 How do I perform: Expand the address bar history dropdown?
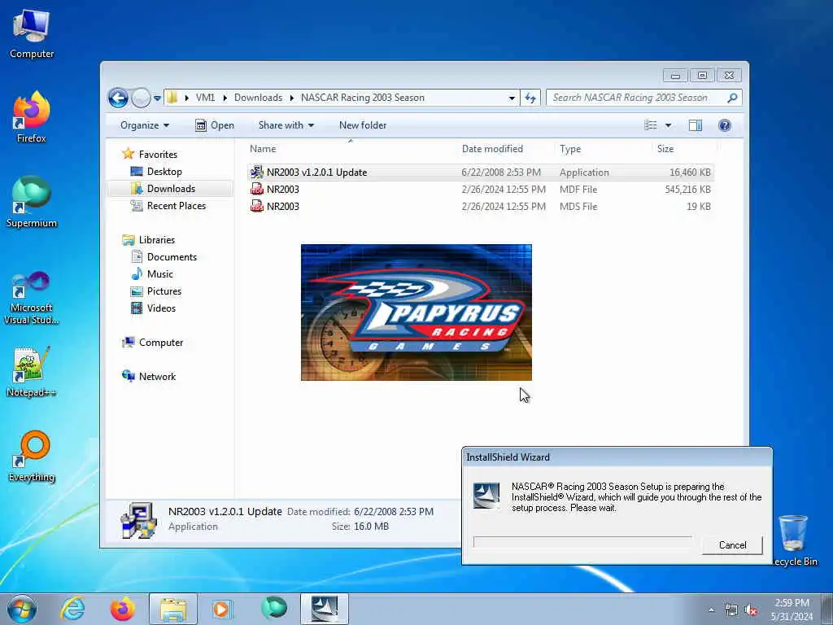(x=512, y=98)
